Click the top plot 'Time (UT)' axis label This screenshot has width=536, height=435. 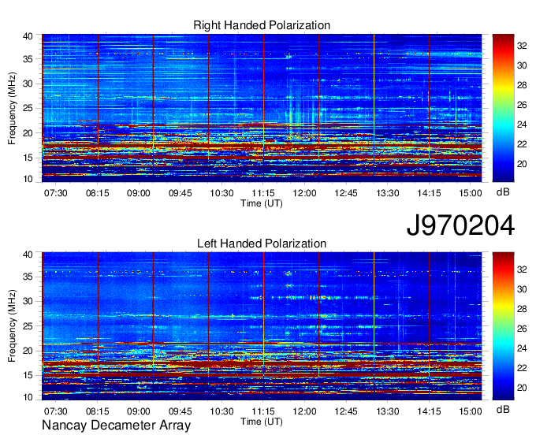tap(262, 203)
